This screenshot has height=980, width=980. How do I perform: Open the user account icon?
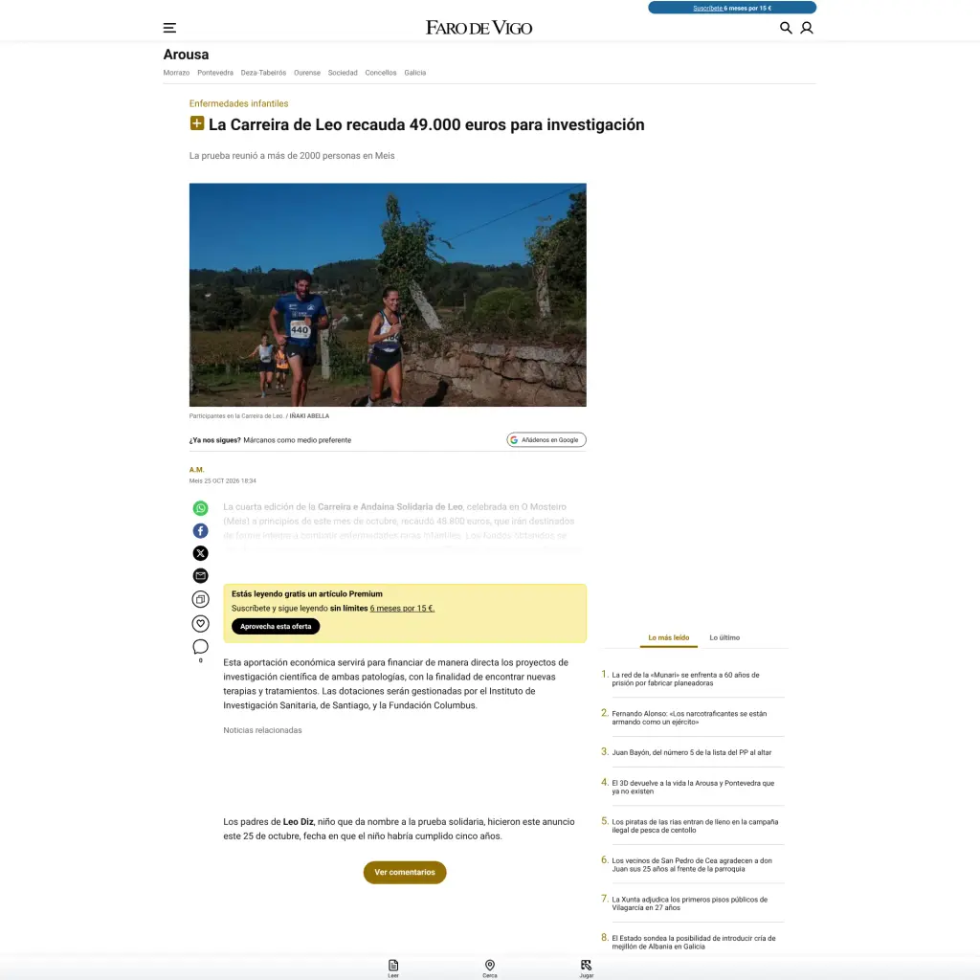click(807, 28)
